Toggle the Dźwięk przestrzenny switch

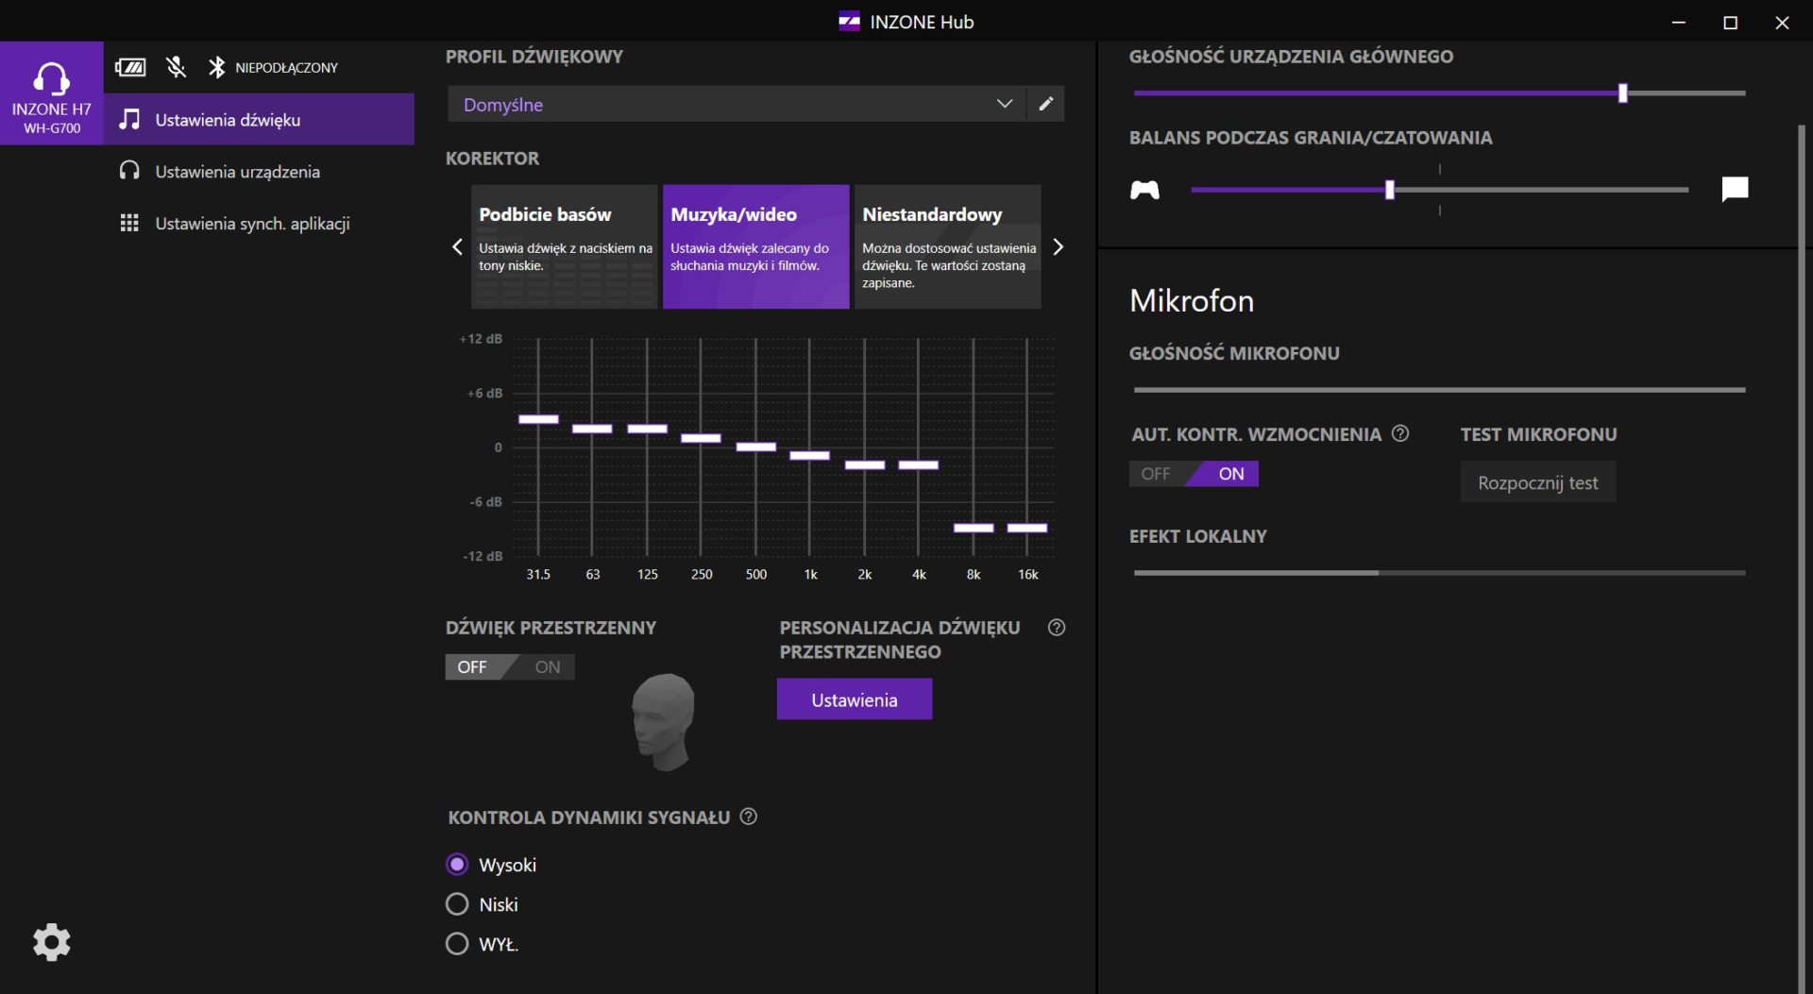tap(510, 666)
